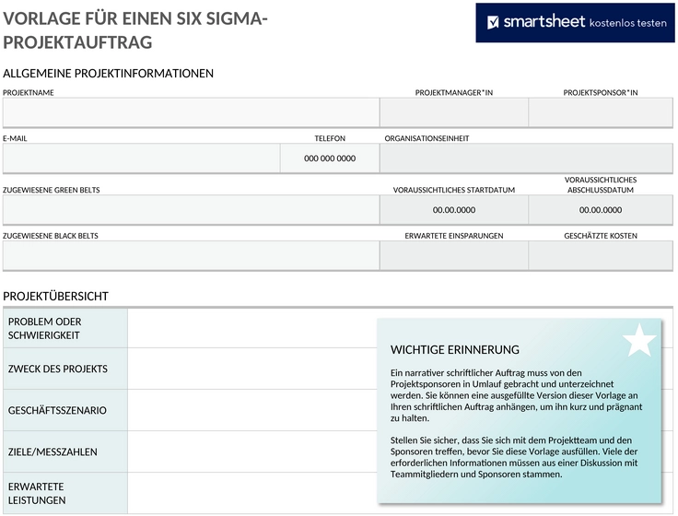Click the 'ZUGEWIESENE GREEN BELTS' label
Image resolution: width=678 pixels, height=516 pixels.
point(52,190)
